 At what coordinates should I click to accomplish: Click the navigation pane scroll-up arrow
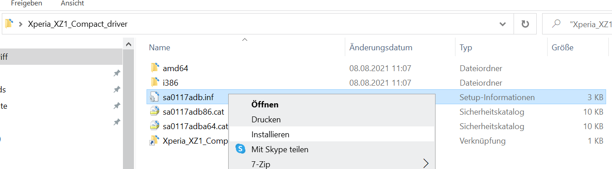click(128, 44)
